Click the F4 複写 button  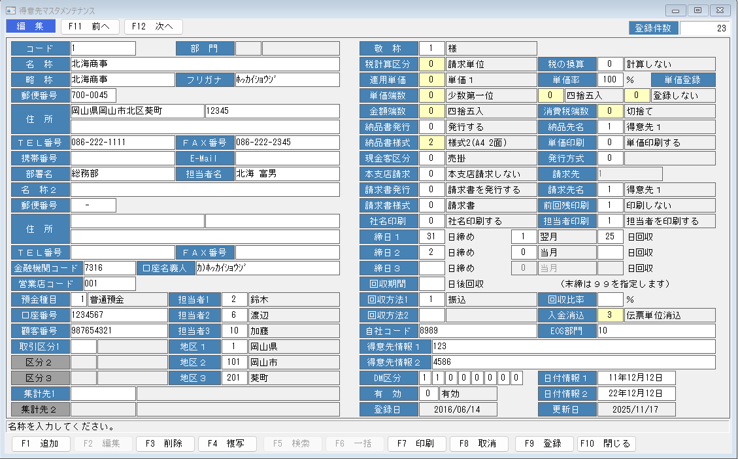[x=226, y=443]
